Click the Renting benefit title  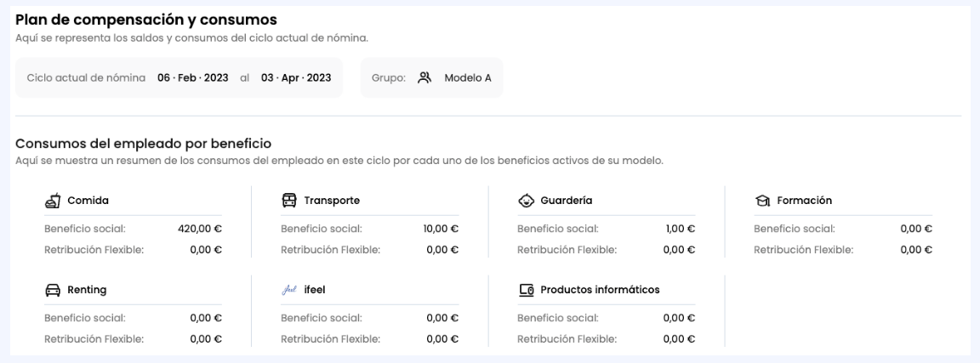(x=87, y=290)
